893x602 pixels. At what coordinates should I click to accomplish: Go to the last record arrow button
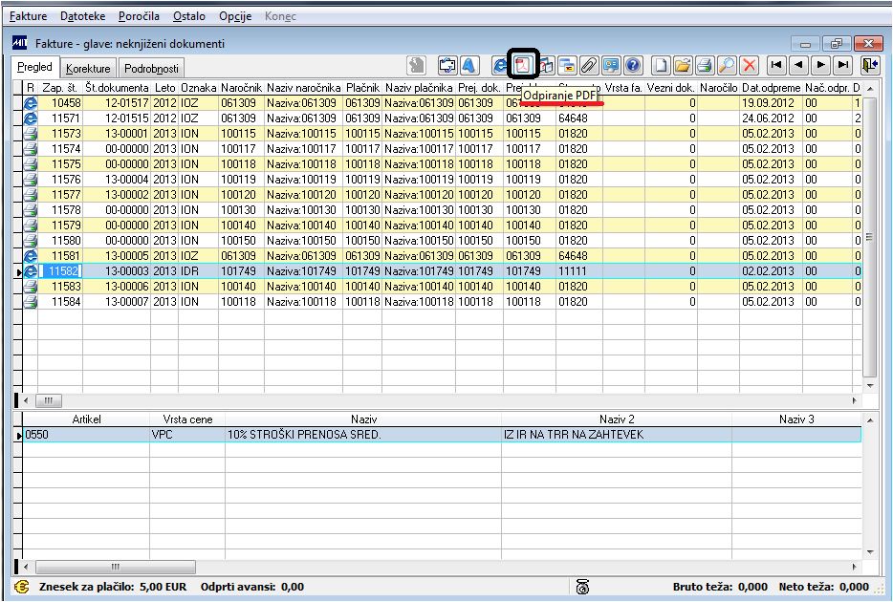(x=843, y=65)
